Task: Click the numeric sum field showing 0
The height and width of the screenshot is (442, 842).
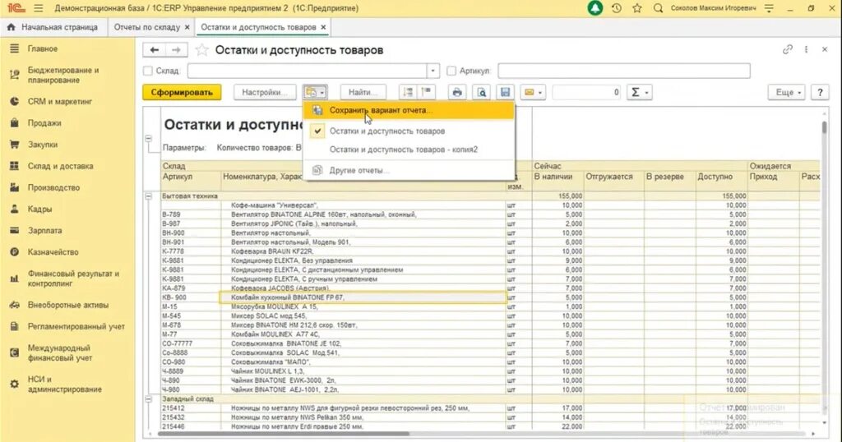Action: pyautogui.click(x=586, y=92)
